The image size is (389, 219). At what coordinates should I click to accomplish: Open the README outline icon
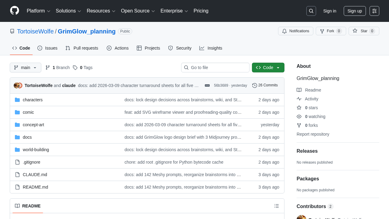pyautogui.click(x=276, y=206)
